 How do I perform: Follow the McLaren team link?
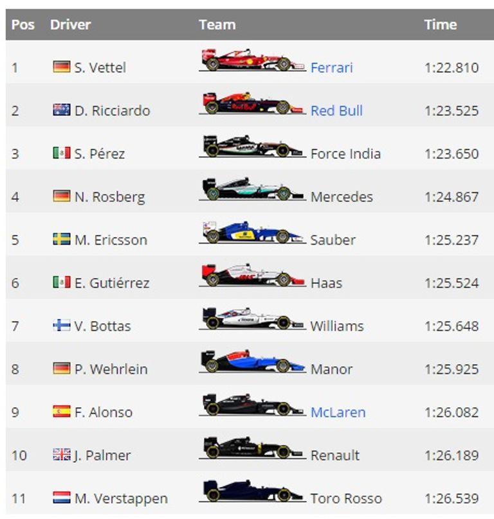(x=338, y=412)
